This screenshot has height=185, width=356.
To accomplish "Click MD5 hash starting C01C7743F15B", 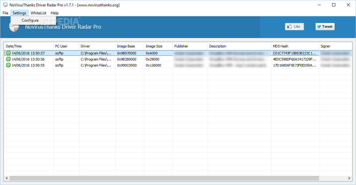I will [x=294, y=53].
